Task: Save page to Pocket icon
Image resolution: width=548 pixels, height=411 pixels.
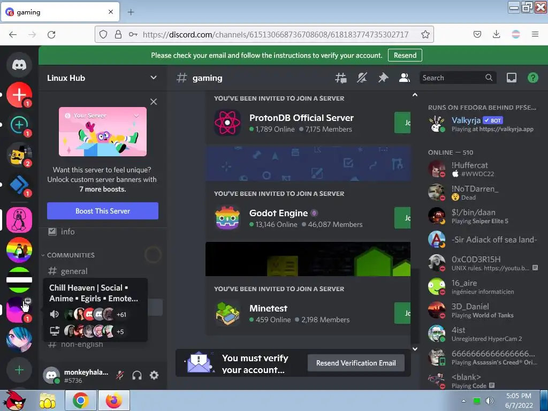Action: click(x=477, y=34)
